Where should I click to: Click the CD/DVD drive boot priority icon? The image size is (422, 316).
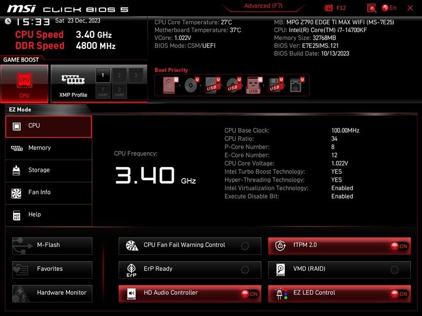click(190, 84)
